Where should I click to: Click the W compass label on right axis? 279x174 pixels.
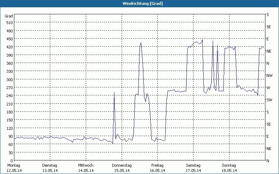tap(268, 88)
